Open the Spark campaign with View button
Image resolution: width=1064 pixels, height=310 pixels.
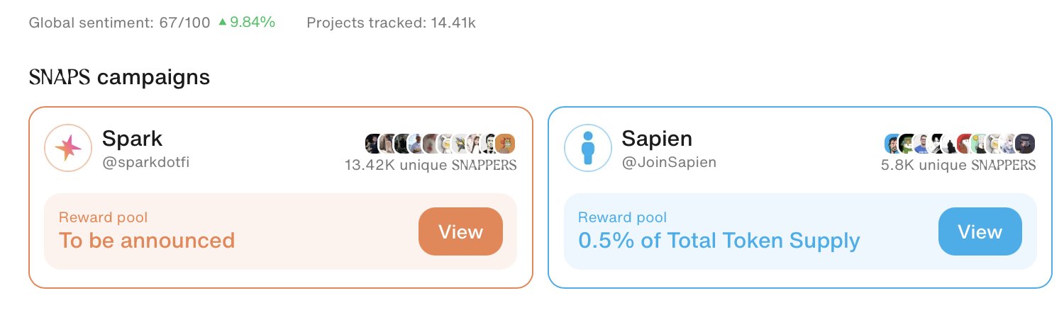click(460, 231)
